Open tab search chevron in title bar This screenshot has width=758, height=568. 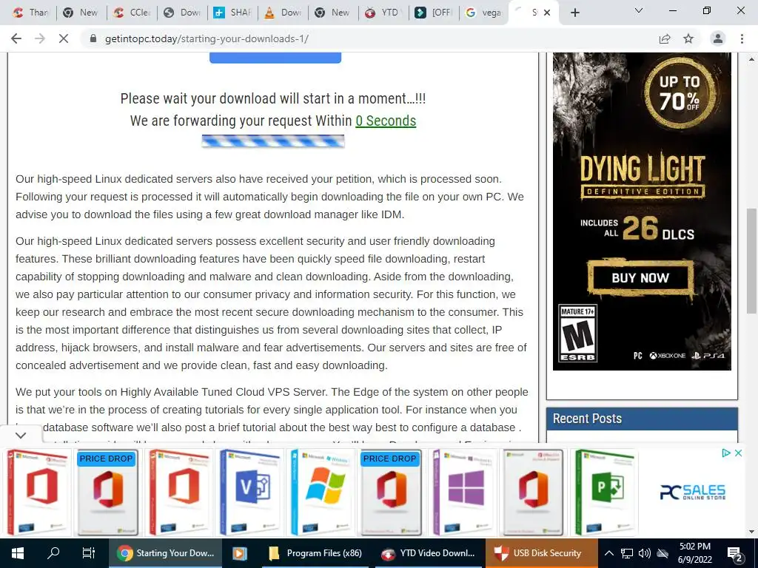[639, 10]
